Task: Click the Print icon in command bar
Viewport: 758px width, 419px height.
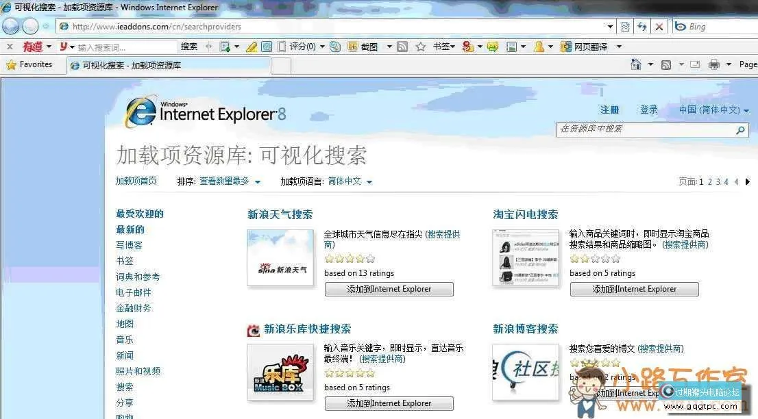Action: pyautogui.click(x=713, y=64)
